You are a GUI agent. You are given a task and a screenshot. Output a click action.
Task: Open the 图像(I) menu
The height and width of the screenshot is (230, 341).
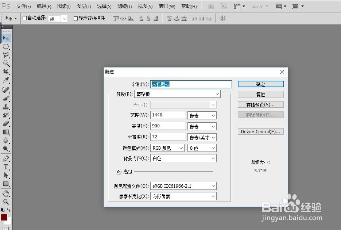pos(64,6)
